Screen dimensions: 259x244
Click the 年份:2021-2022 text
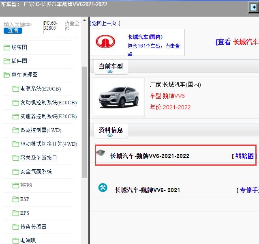(170, 107)
